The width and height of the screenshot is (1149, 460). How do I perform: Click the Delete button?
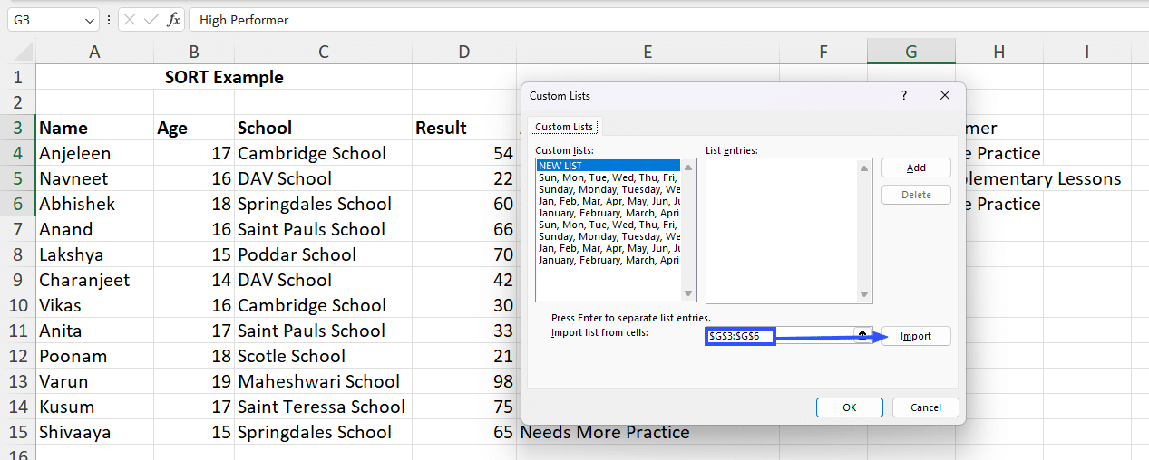[916, 195]
